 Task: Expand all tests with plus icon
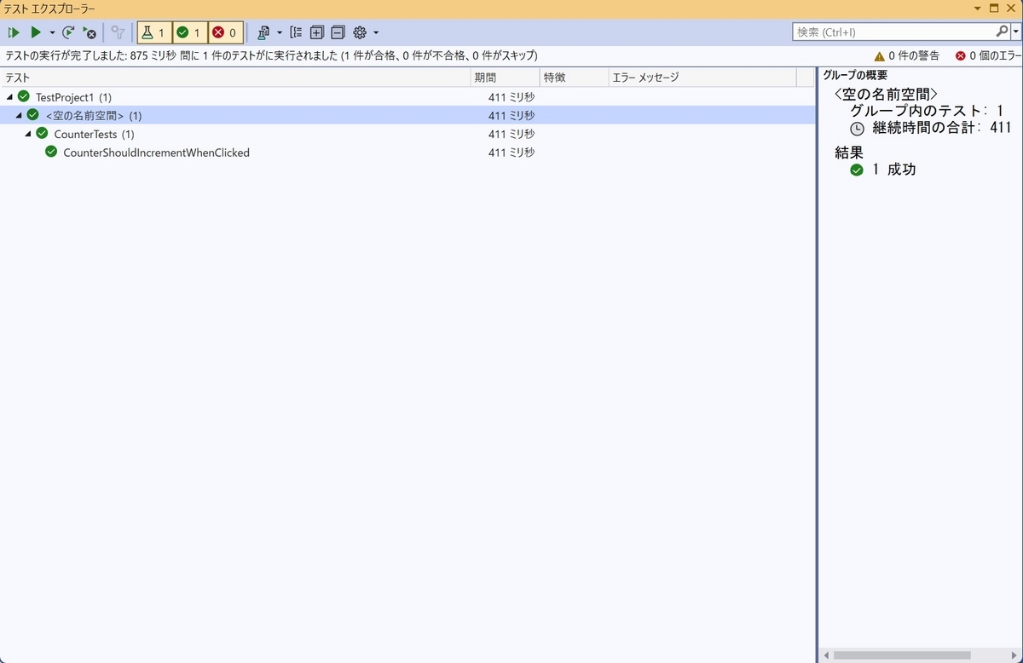coord(317,32)
